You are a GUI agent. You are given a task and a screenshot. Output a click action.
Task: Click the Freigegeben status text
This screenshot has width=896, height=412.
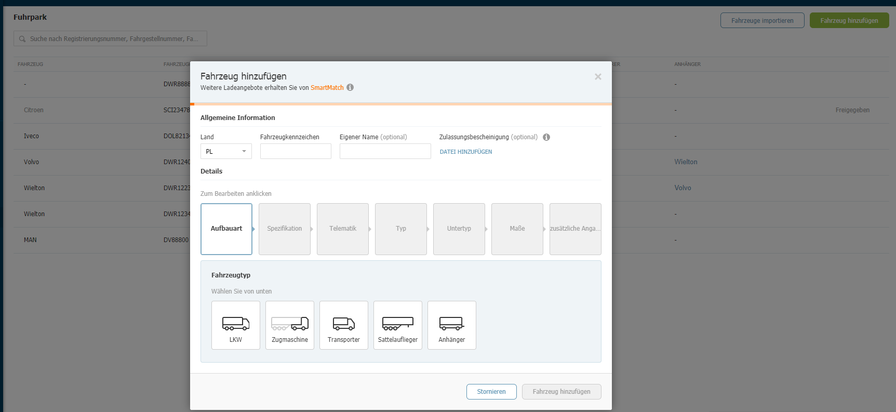[x=852, y=110]
